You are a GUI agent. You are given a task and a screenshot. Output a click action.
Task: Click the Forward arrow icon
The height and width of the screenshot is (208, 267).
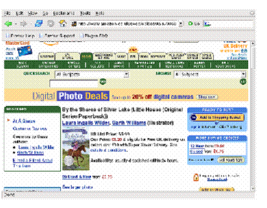point(23,24)
